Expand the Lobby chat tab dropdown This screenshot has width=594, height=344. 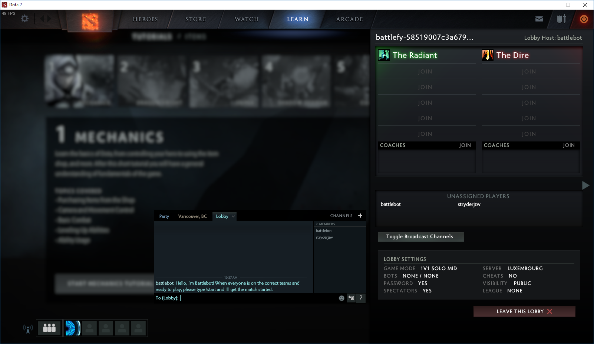click(233, 216)
